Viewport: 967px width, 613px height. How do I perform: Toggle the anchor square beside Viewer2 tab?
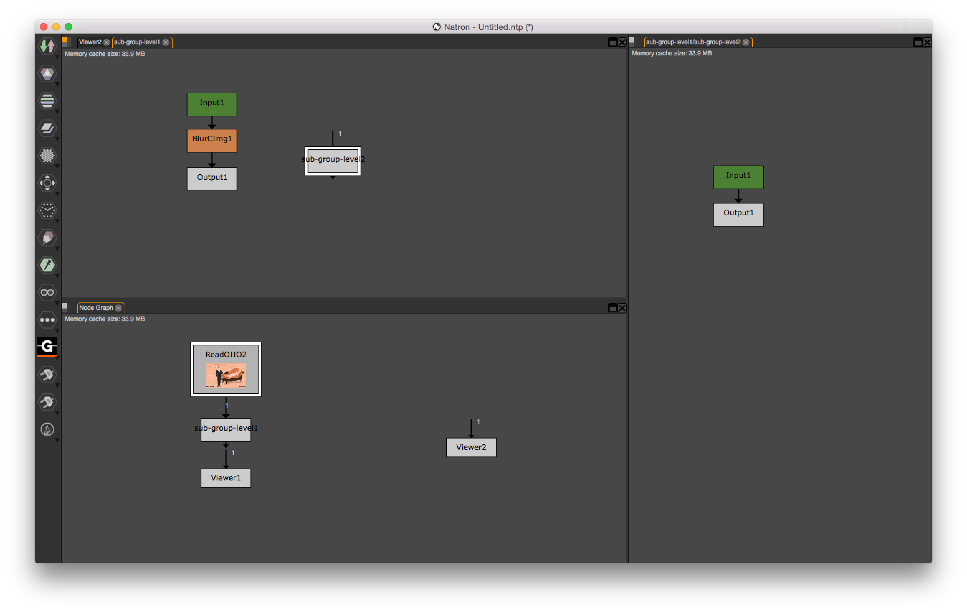[65, 40]
